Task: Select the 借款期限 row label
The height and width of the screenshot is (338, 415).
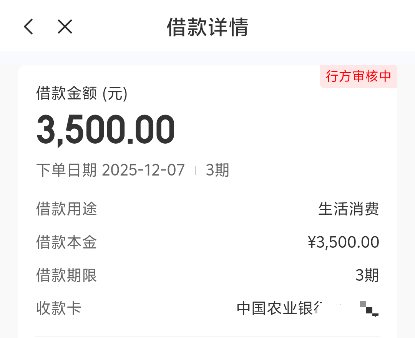Action: 66,275
